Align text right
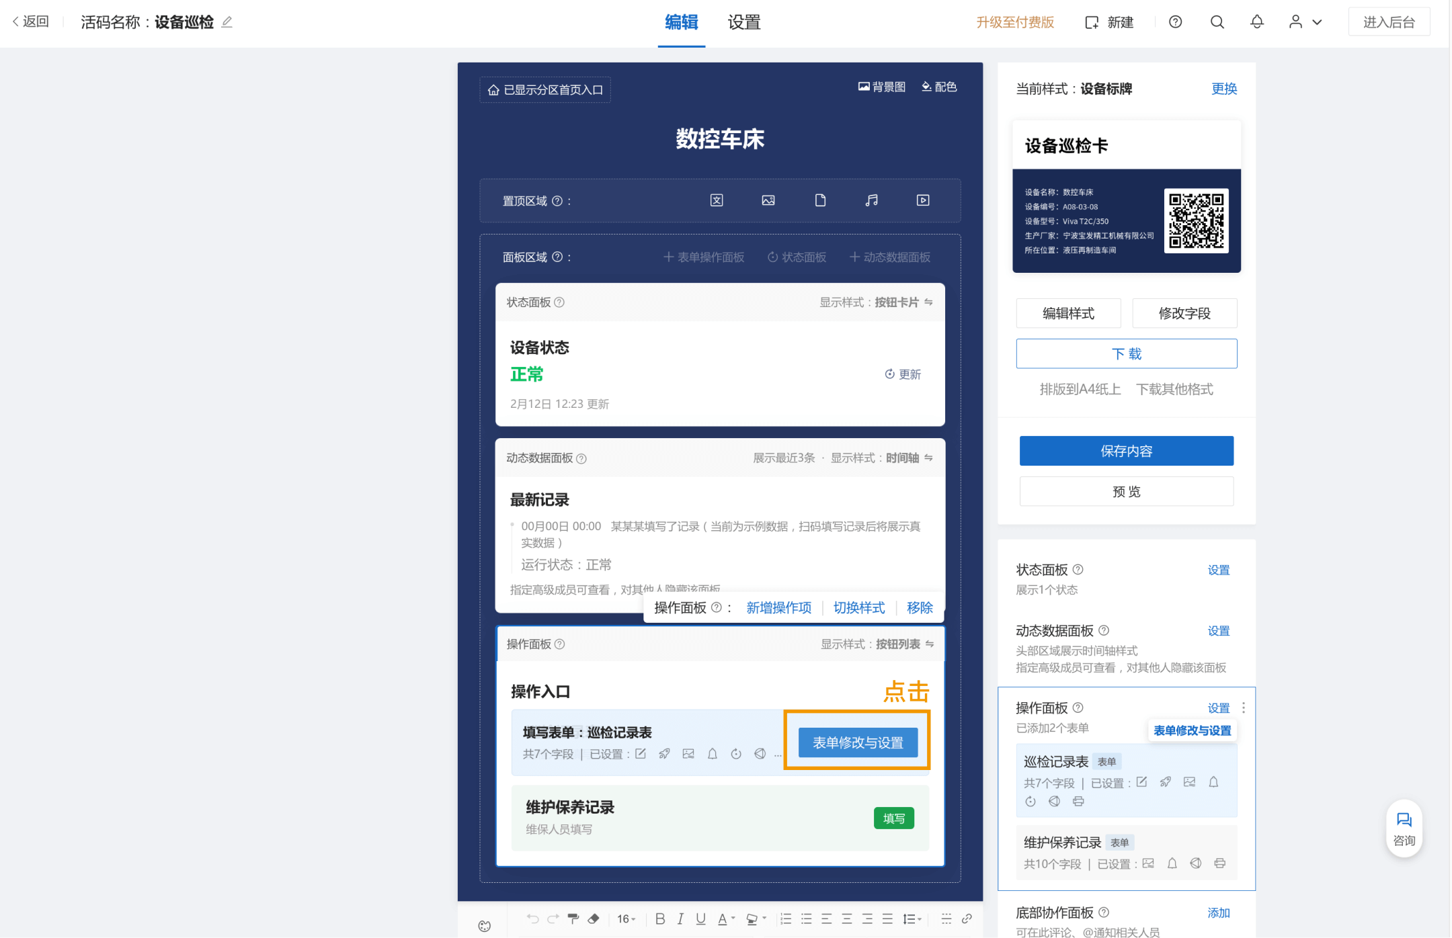1452x938 pixels. (x=867, y=919)
